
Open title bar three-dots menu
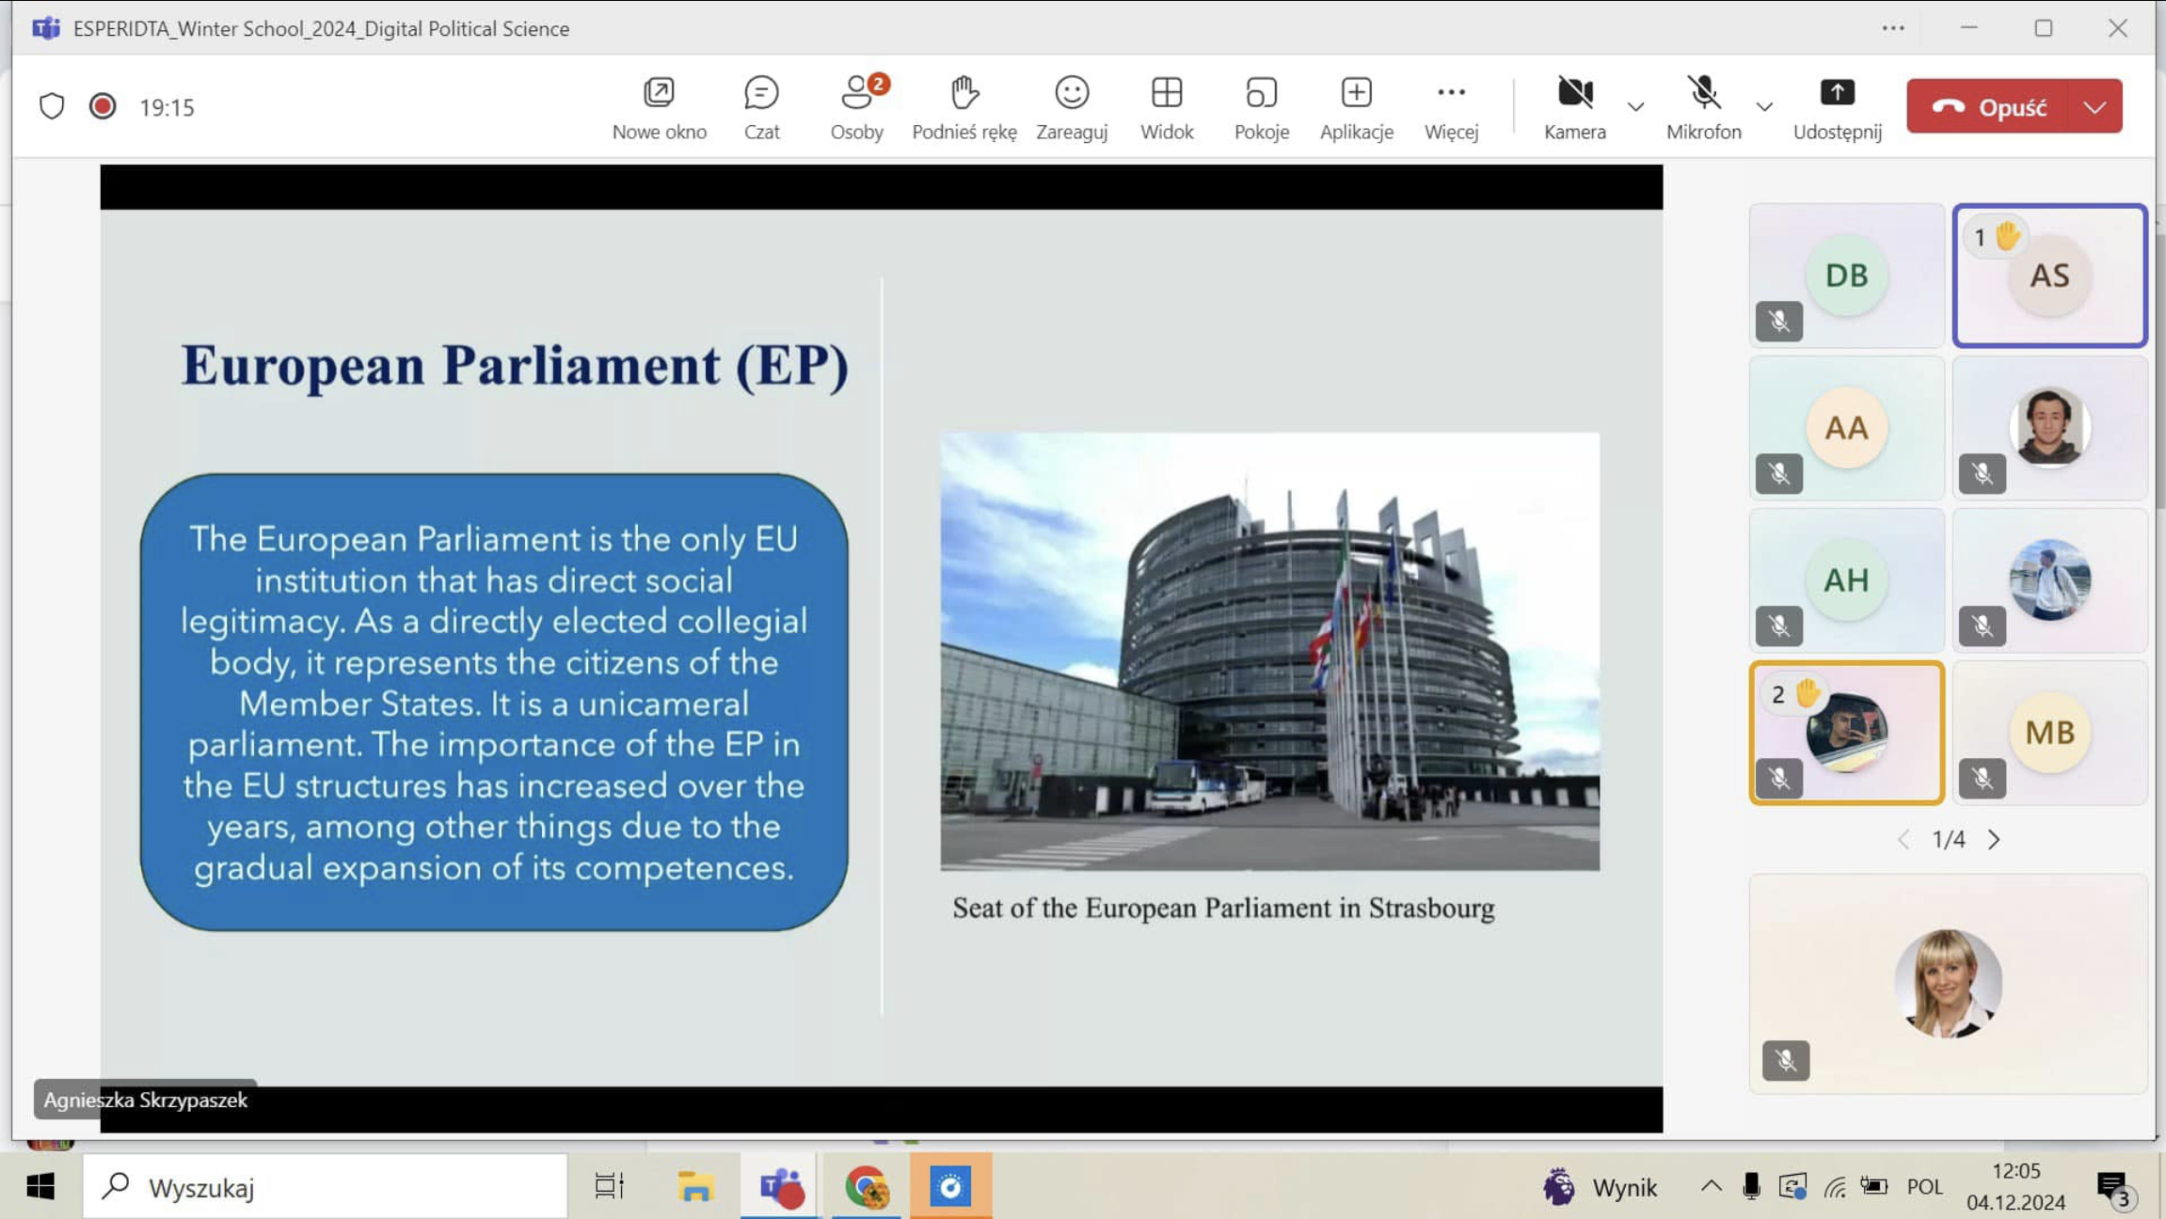(x=1893, y=28)
